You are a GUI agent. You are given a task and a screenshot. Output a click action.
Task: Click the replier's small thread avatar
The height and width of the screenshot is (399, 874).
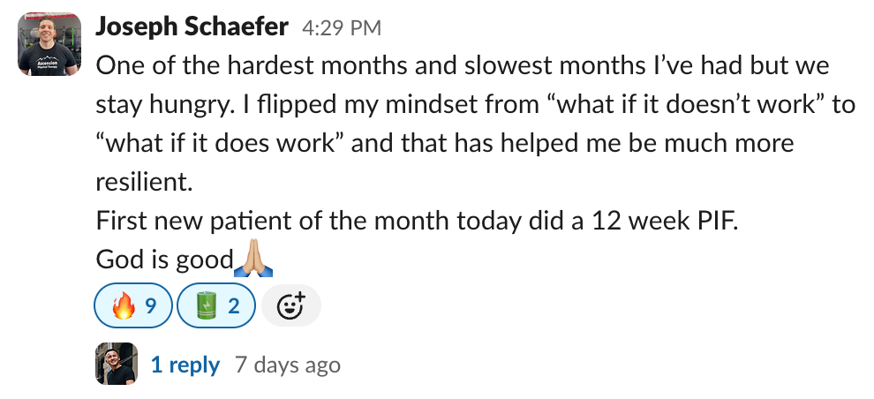(117, 364)
